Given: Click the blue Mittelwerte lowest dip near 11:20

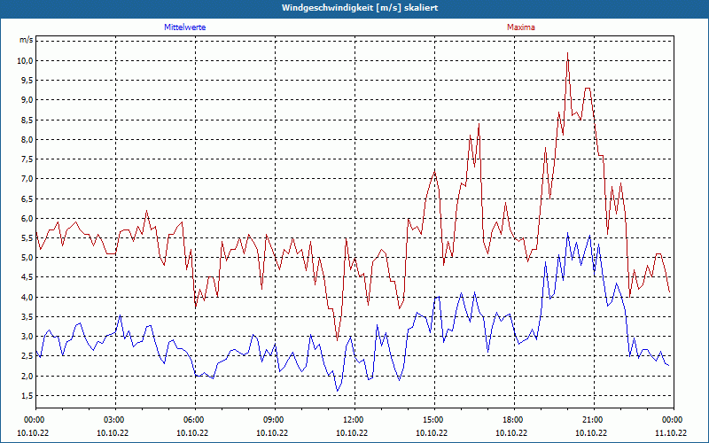Looking at the screenshot, I should tap(338, 391).
